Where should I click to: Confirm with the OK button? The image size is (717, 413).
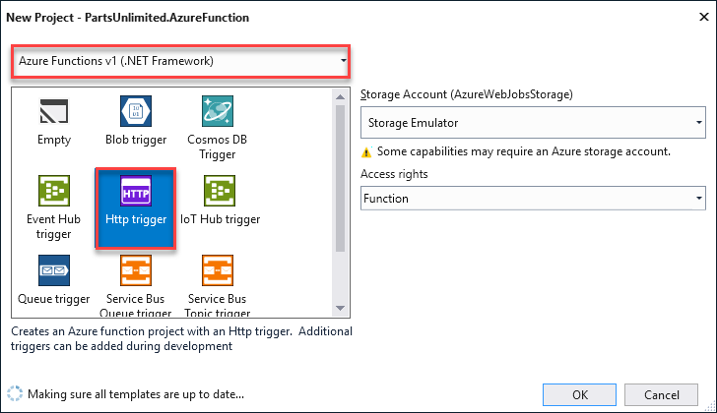click(579, 394)
